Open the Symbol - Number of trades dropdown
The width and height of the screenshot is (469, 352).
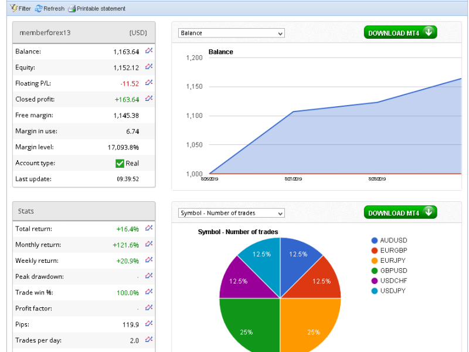click(231, 213)
